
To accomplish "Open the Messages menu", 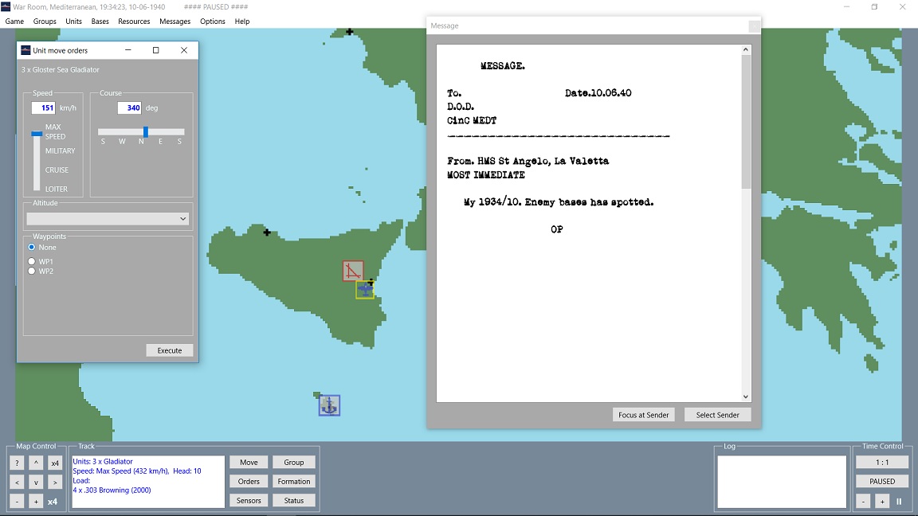I will click(x=175, y=21).
